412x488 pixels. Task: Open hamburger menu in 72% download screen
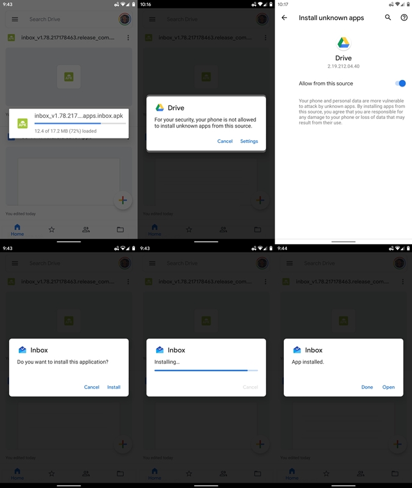[x=15, y=20]
